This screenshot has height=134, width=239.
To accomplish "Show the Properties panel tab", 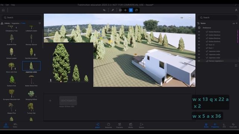I will click(x=215, y=125).
